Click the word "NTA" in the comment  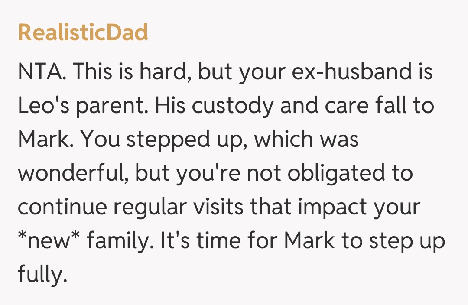click(42, 71)
